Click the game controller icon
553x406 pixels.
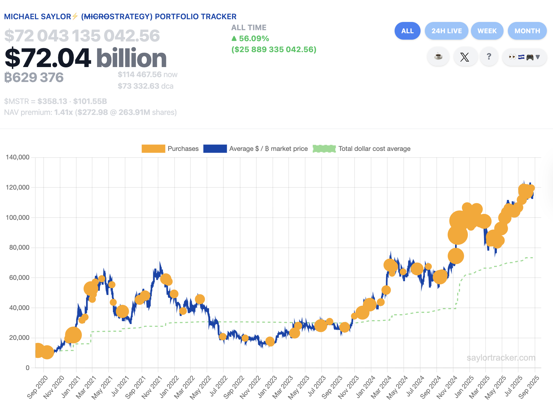point(530,56)
